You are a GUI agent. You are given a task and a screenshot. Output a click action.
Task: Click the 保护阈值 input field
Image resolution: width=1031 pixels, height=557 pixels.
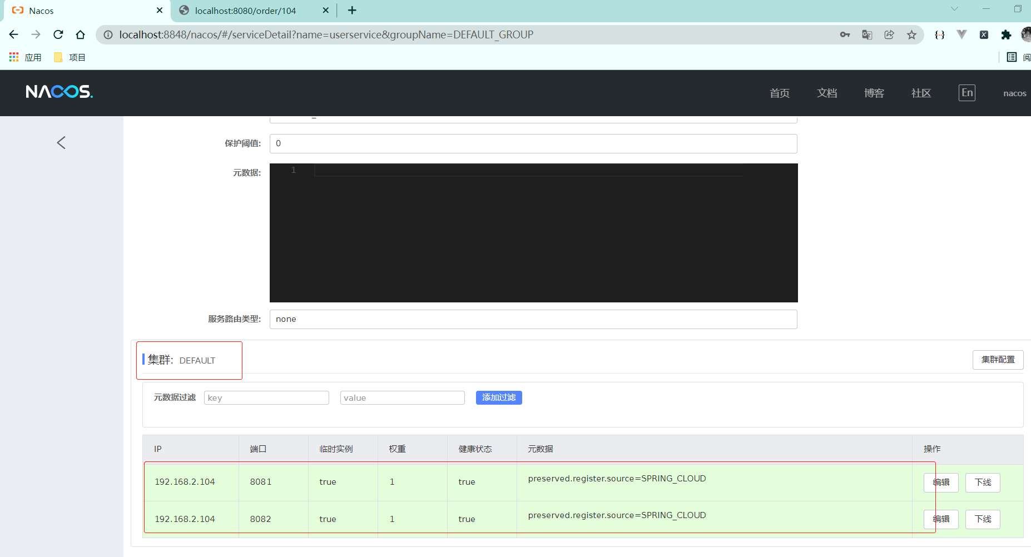tap(533, 143)
